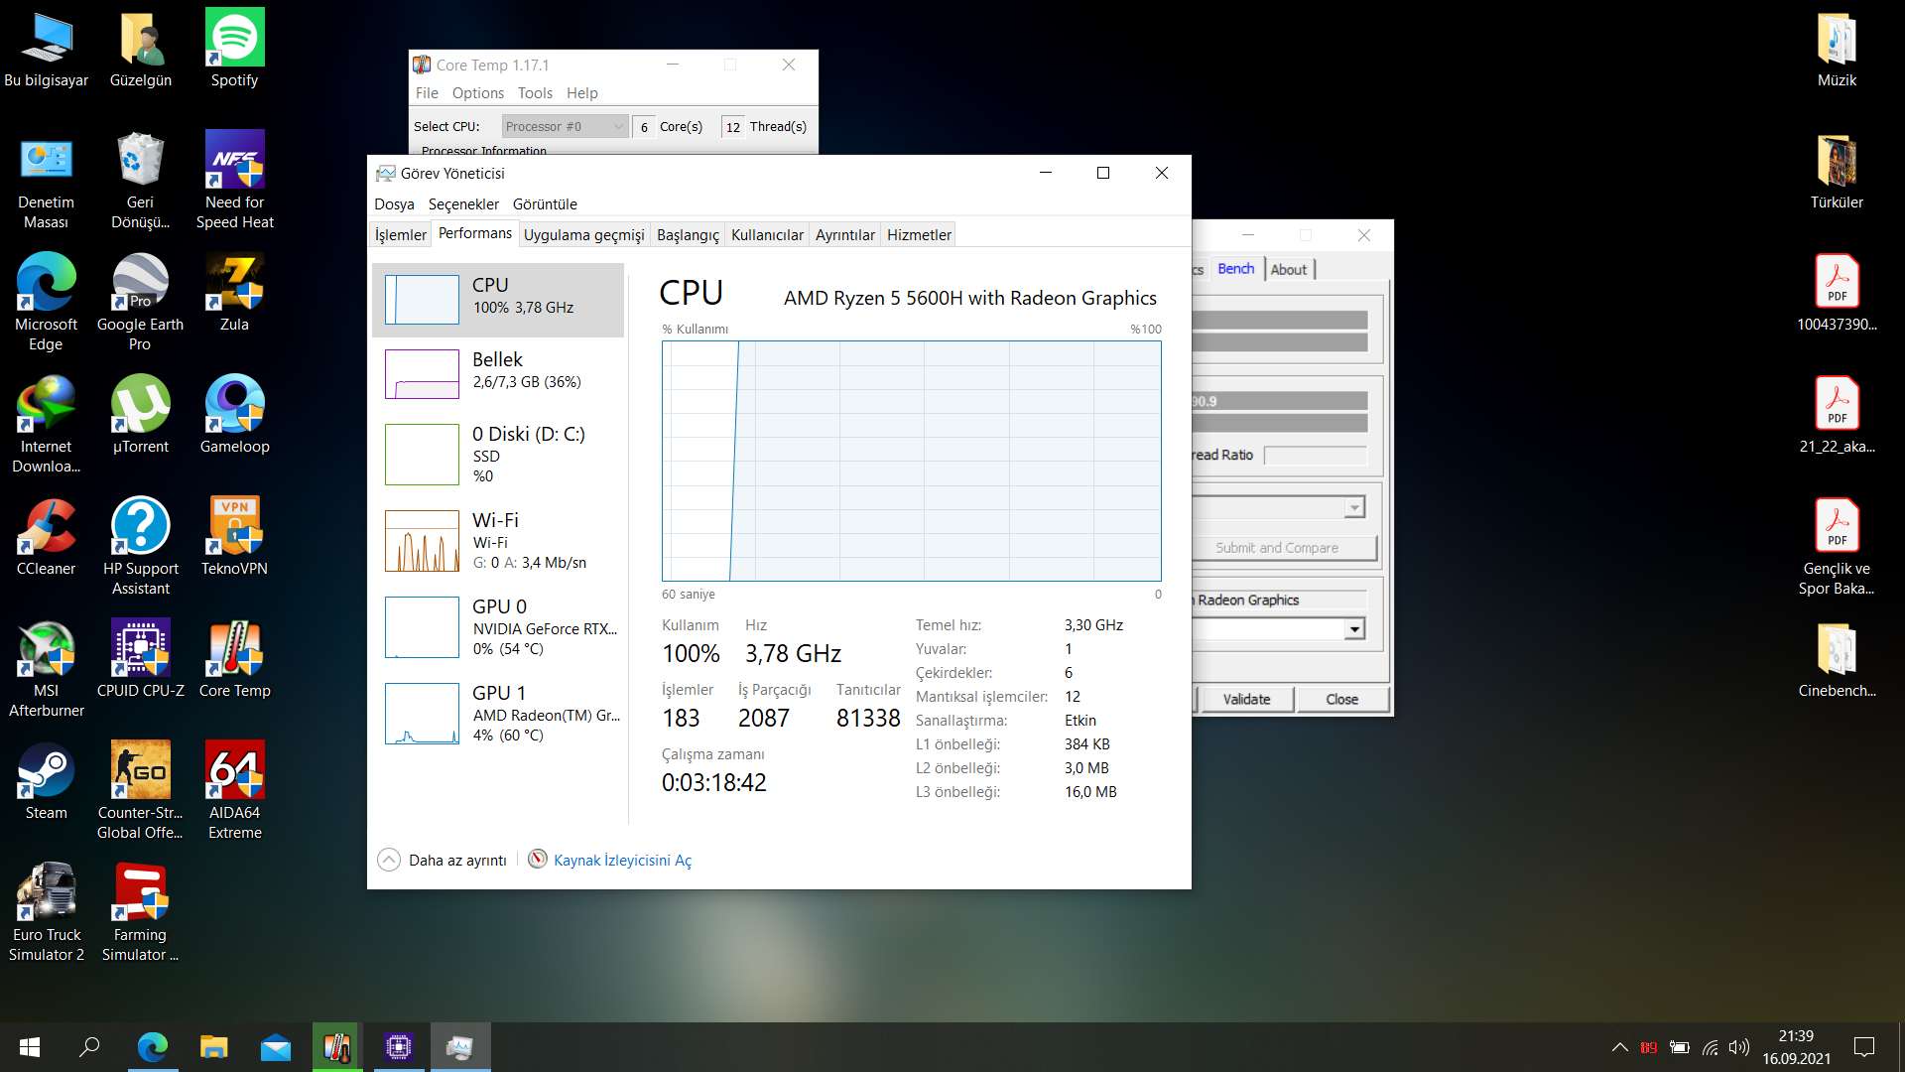Switch to the Başlangıç tab
Viewport: 1905px width, 1072px height.
tap(687, 235)
